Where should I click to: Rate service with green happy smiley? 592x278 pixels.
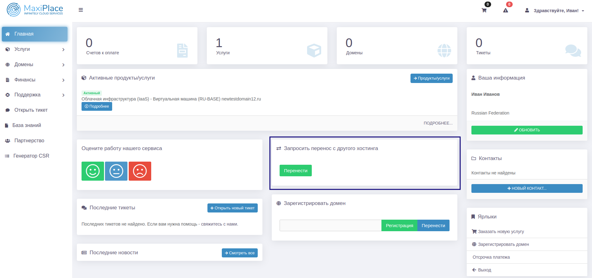(93, 171)
